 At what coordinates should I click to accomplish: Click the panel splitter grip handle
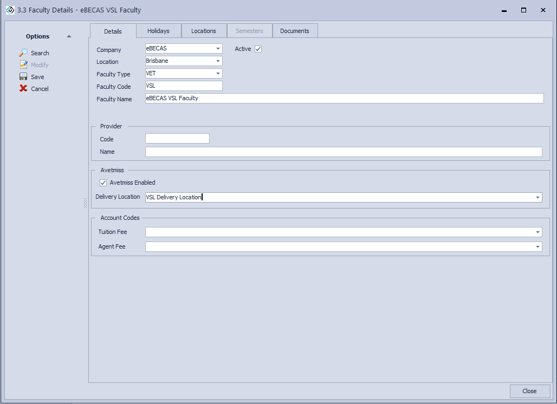(85, 203)
